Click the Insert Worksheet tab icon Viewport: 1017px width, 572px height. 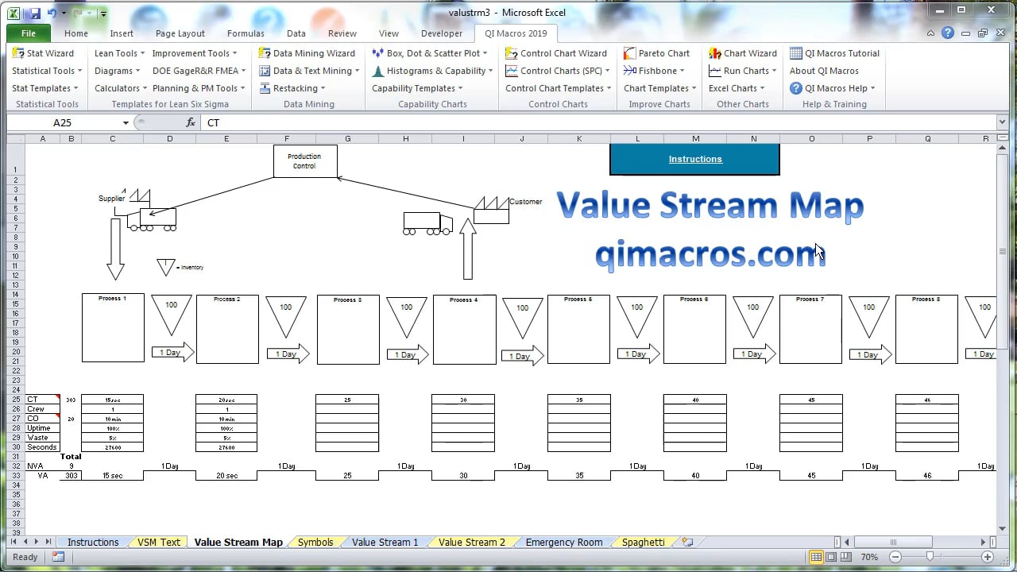[687, 542]
